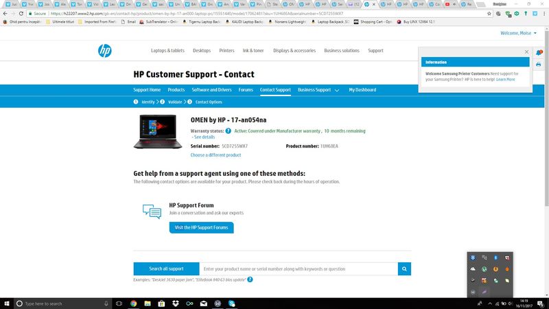The height and width of the screenshot is (309, 549).
Task: Open the help icon beside search examples
Action: [x=250, y=279]
